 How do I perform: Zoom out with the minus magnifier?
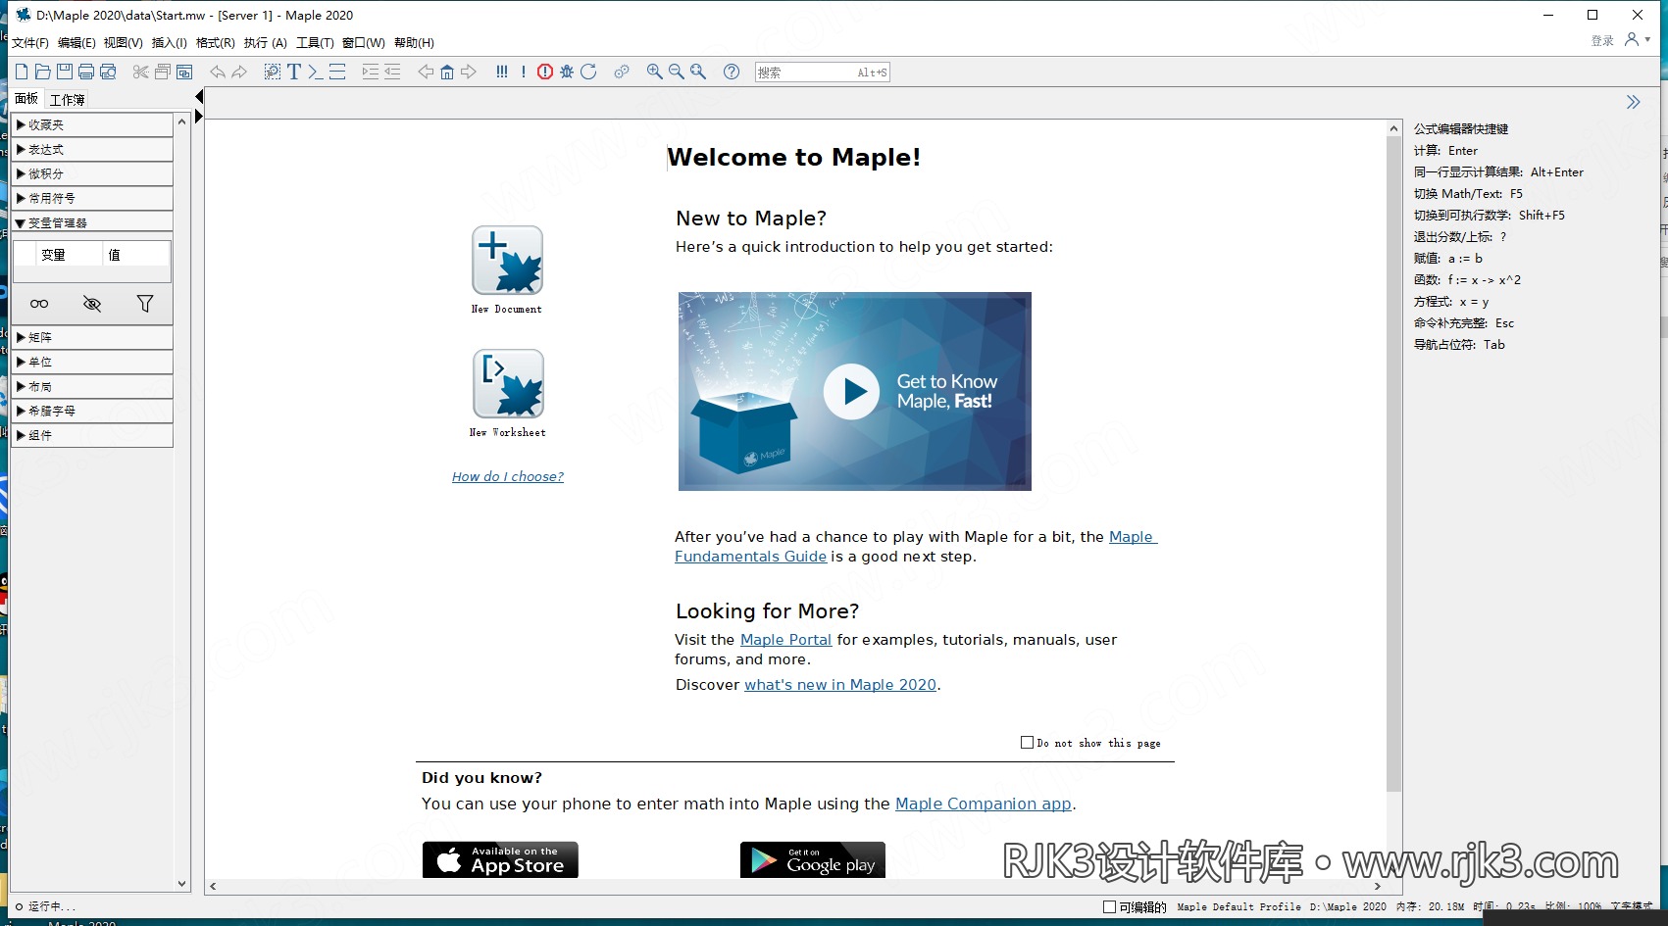(x=677, y=72)
